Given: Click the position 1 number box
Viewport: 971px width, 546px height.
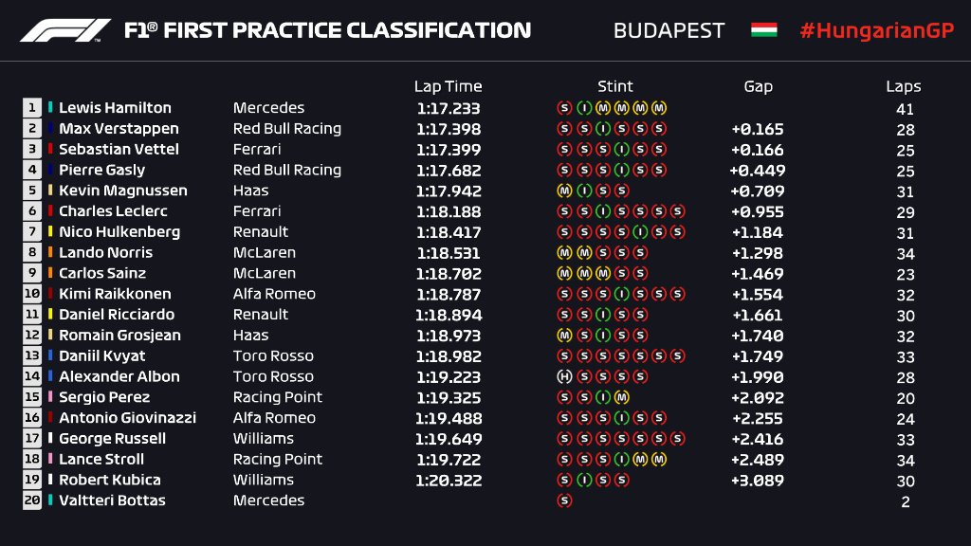Looking at the screenshot, I should [33, 108].
